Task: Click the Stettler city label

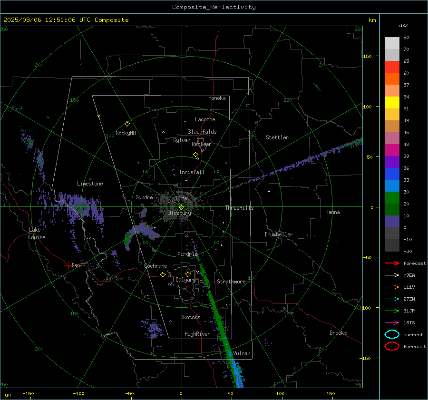Action: (x=277, y=137)
